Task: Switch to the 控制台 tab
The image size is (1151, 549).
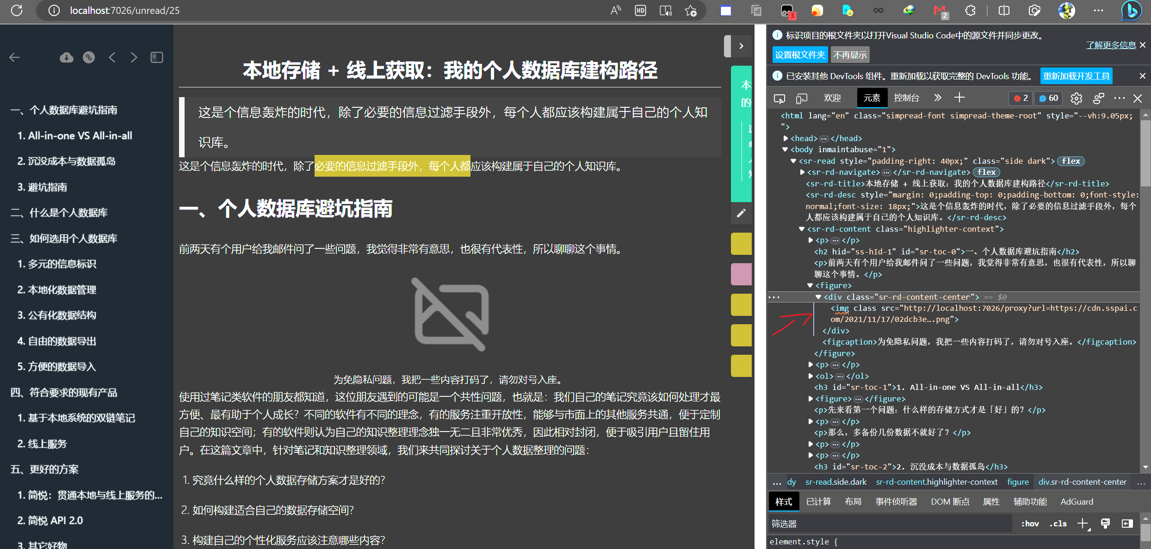Action: [906, 98]
